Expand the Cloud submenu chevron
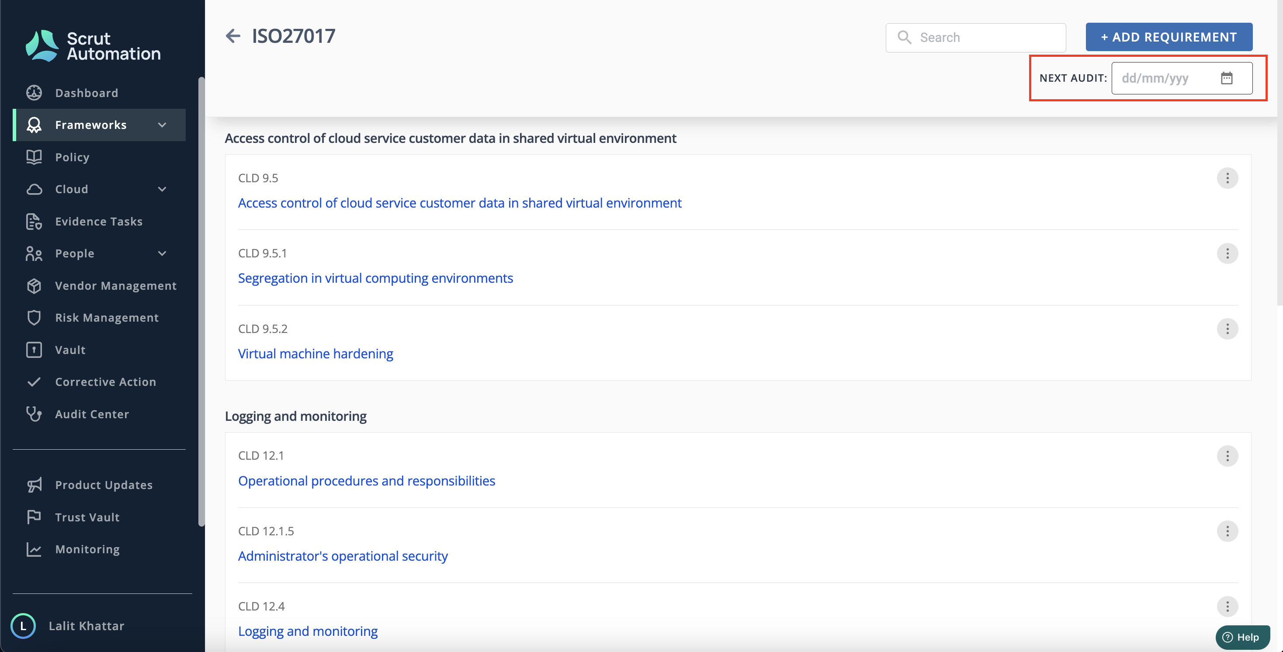This screenshot has width=1283, height=652. 162,189
